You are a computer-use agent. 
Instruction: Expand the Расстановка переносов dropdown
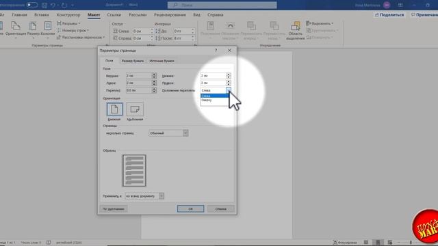[x=81, y=37]
